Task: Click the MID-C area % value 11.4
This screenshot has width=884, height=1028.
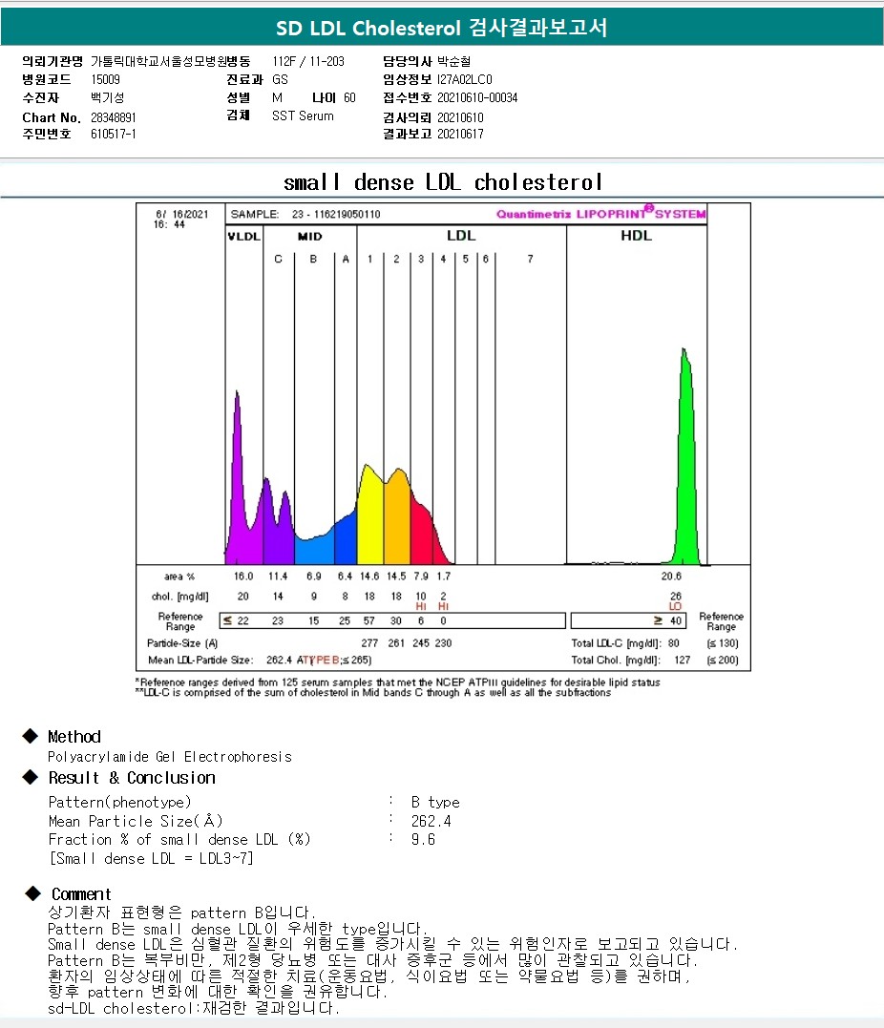Action: 278,577
